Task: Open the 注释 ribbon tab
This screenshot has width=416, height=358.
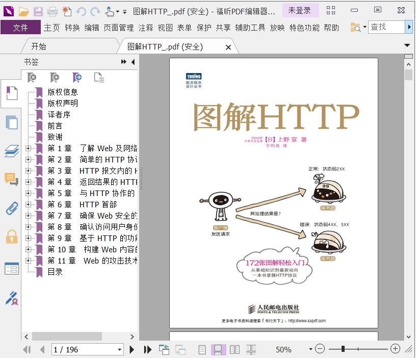Action: coord(146,28)
